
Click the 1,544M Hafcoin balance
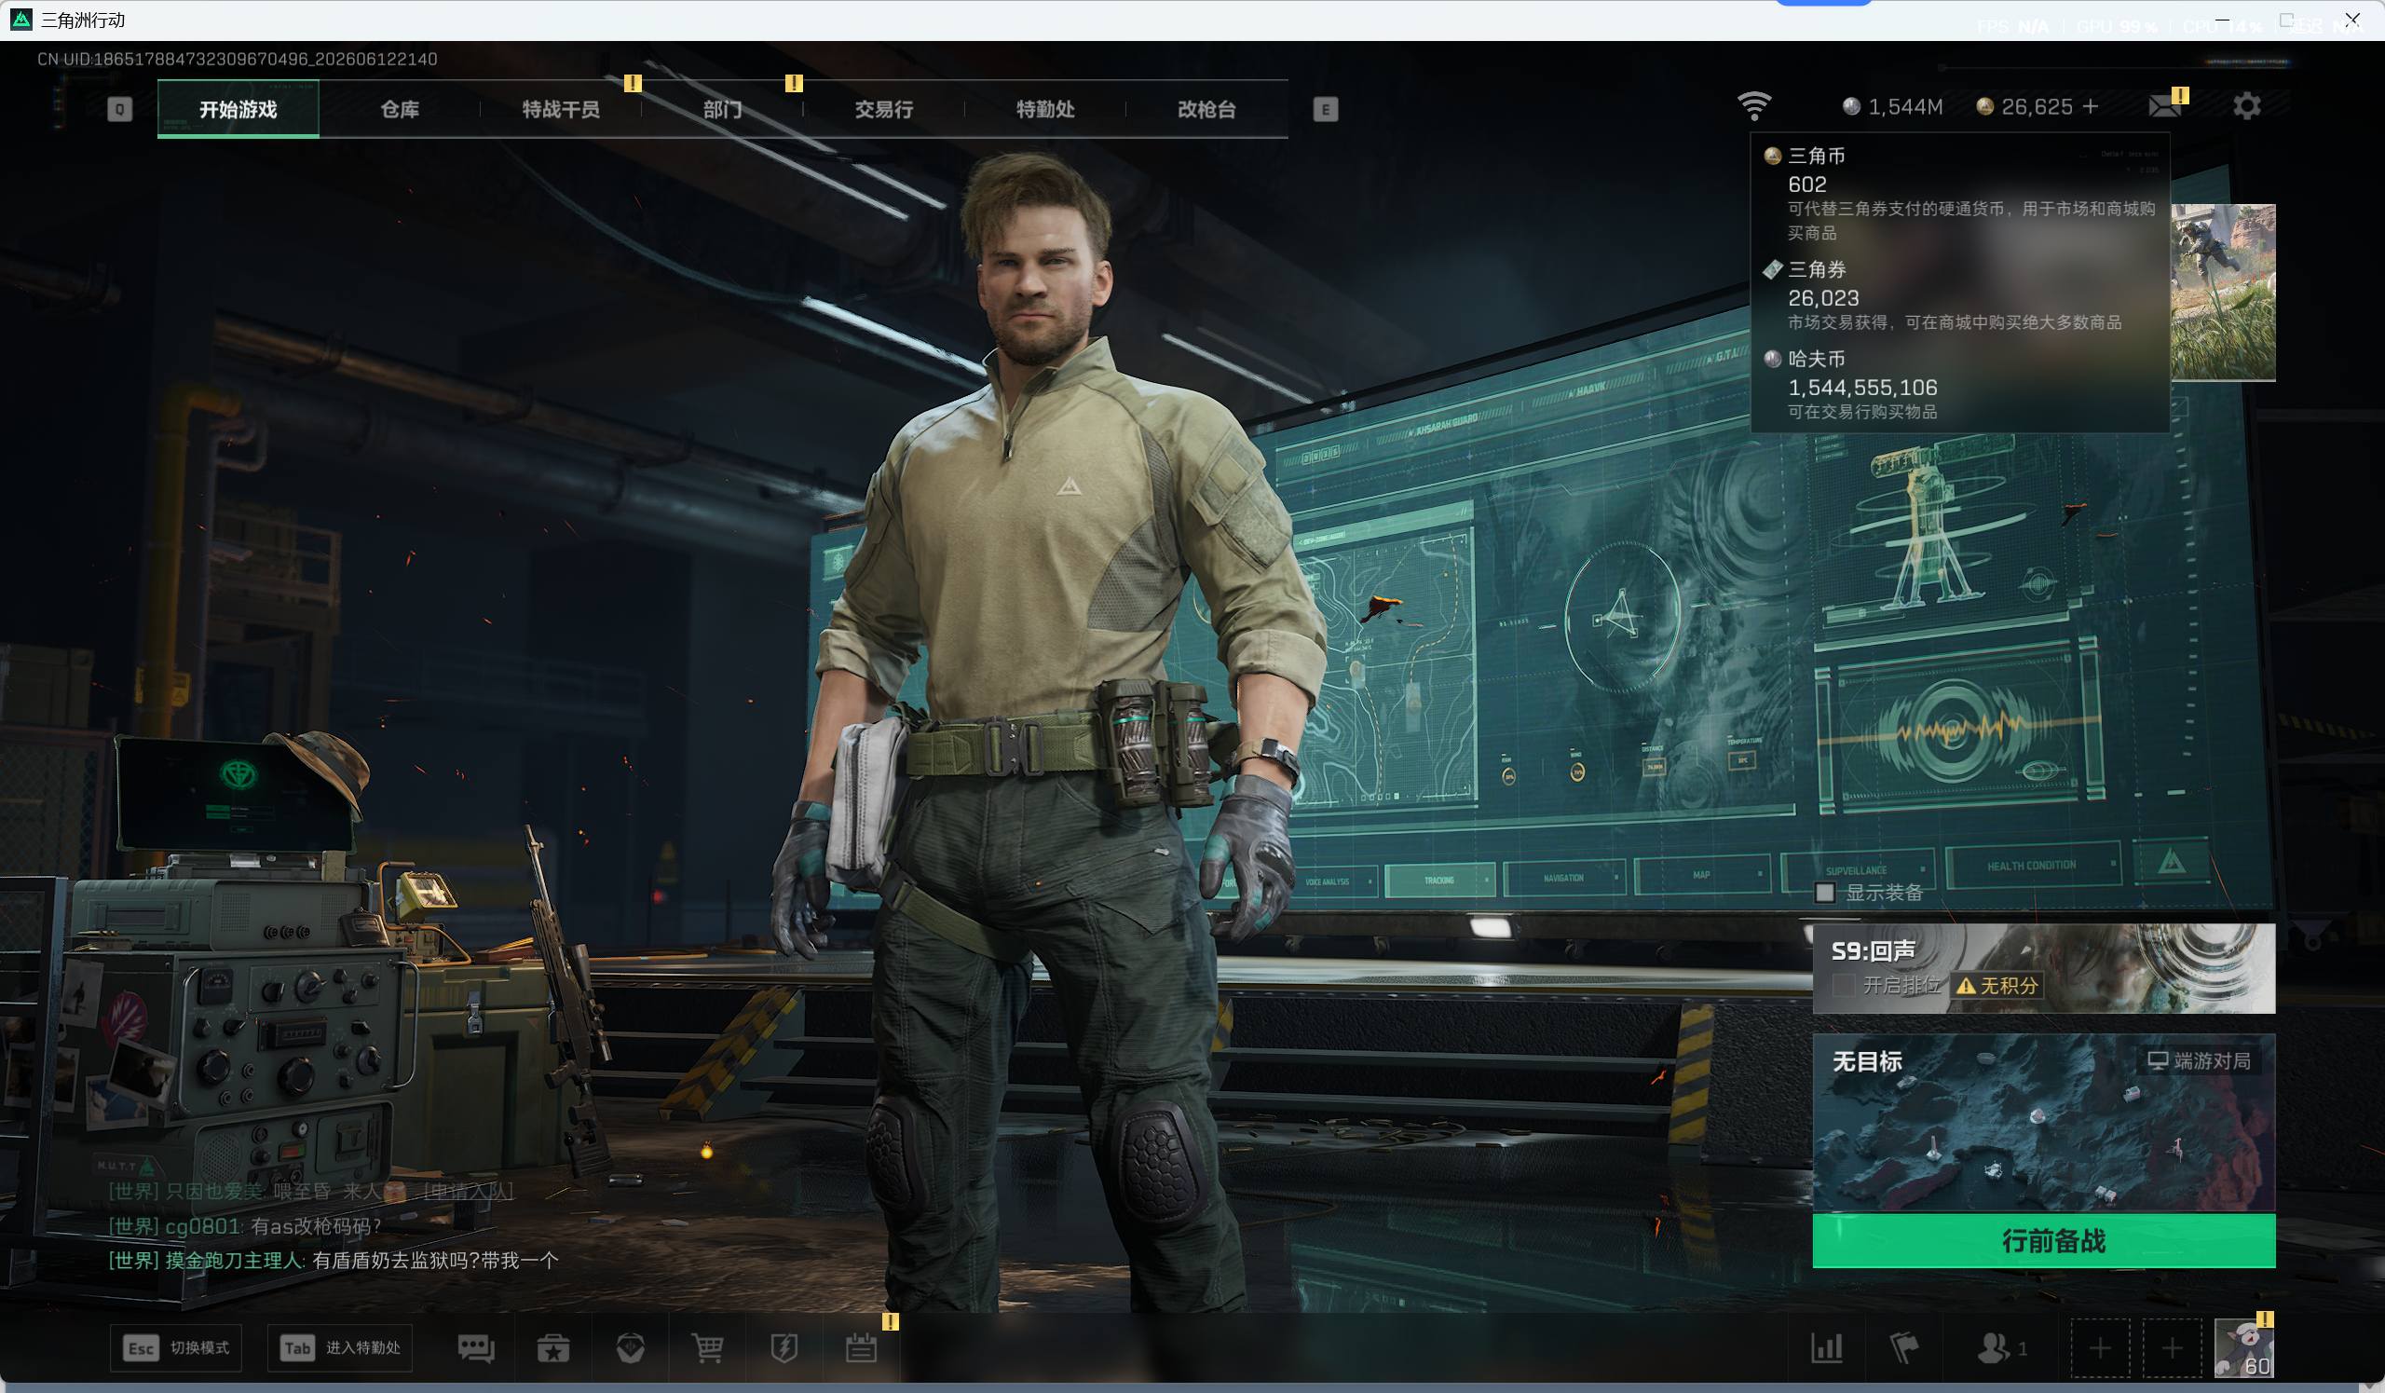[1905, 107]
